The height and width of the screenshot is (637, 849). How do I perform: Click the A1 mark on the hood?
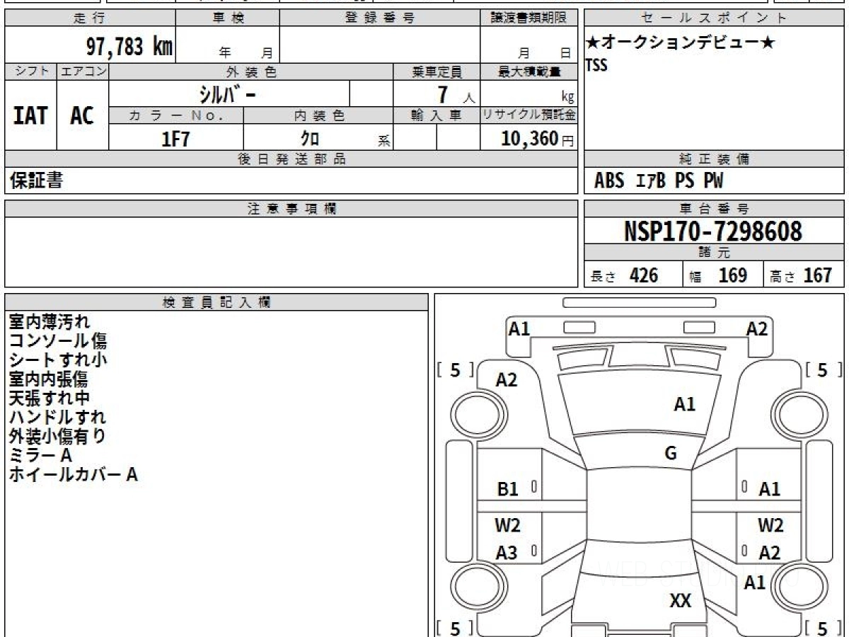pyautogui.click(x=684, y=405)
